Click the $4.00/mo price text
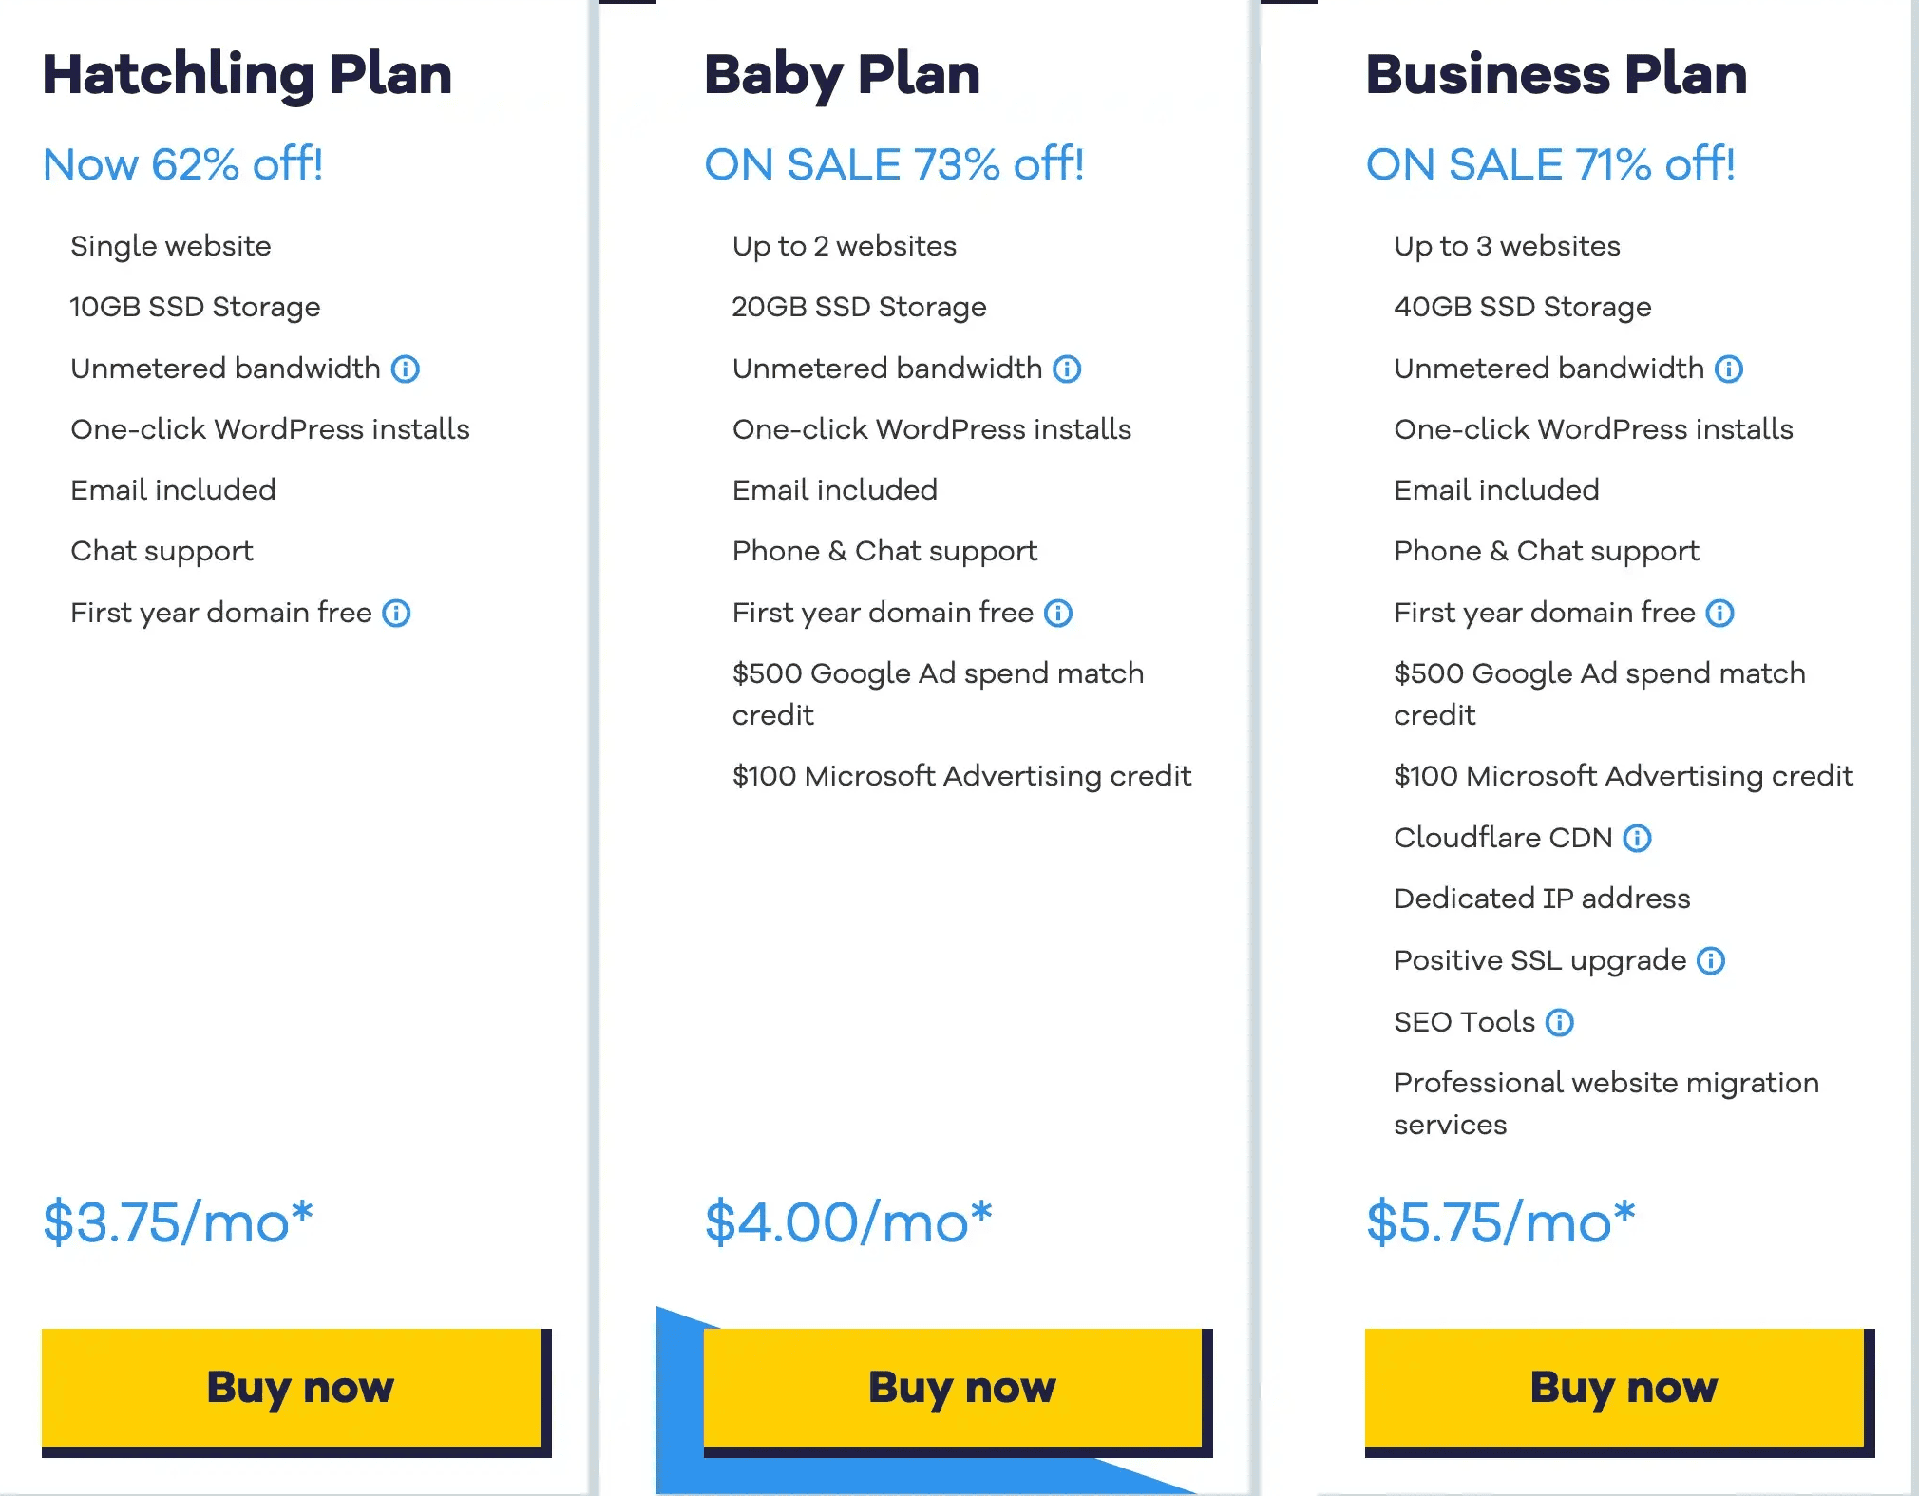The height and width of the screenshot is (1496, 1919). coord(847,1222)
